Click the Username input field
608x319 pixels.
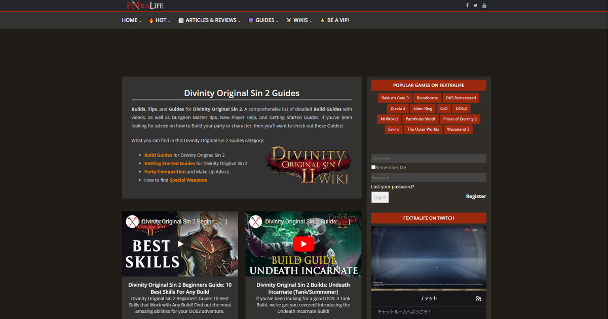(428, 157)
